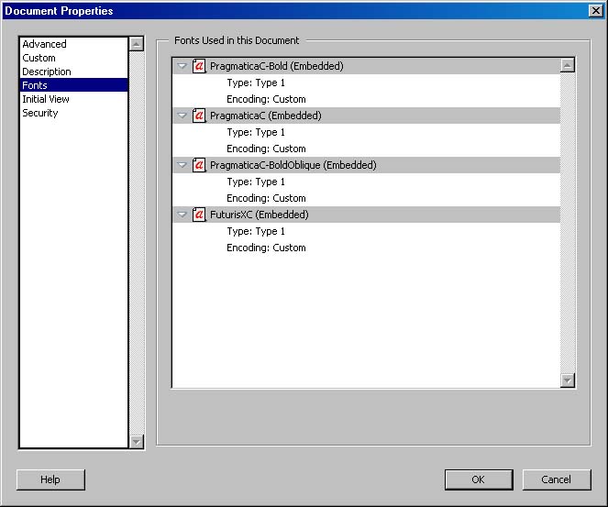Click the 'Fonts Used in this Document' label
Screen dimensions: 608x507
click(237, 40)
